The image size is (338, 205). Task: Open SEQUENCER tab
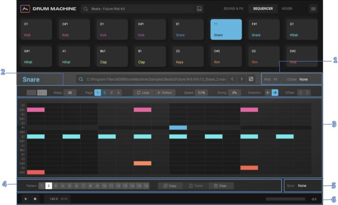[263, 9]
